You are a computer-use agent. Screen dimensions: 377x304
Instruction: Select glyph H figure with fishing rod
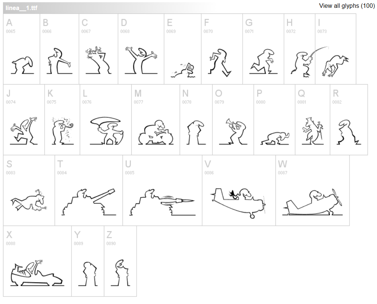click(x=299, y=49)
